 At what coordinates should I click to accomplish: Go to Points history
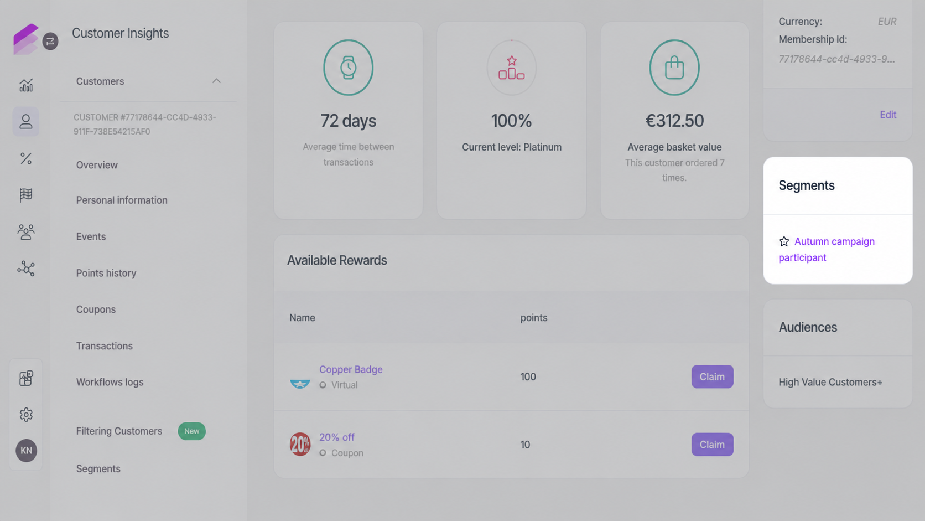point(106,273)
